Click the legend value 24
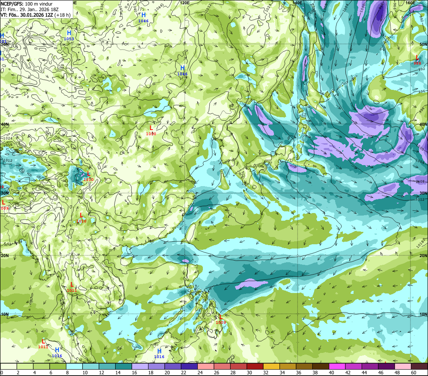This screenshot has height=376, width=428. [200, 373]
